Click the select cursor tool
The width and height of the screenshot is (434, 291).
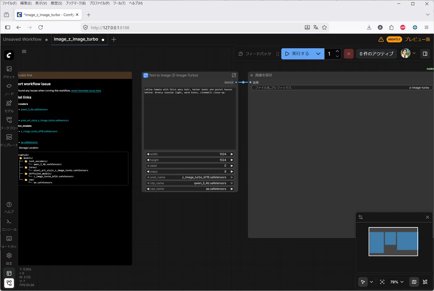pos(363,282)
